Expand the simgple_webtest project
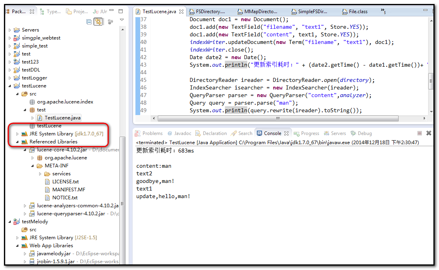Viewport: 439px width, 270px height. click(10, 38)
